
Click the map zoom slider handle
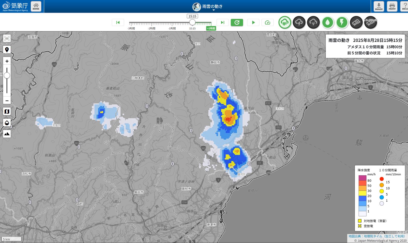pyautogui.click(x=7, y=75)
